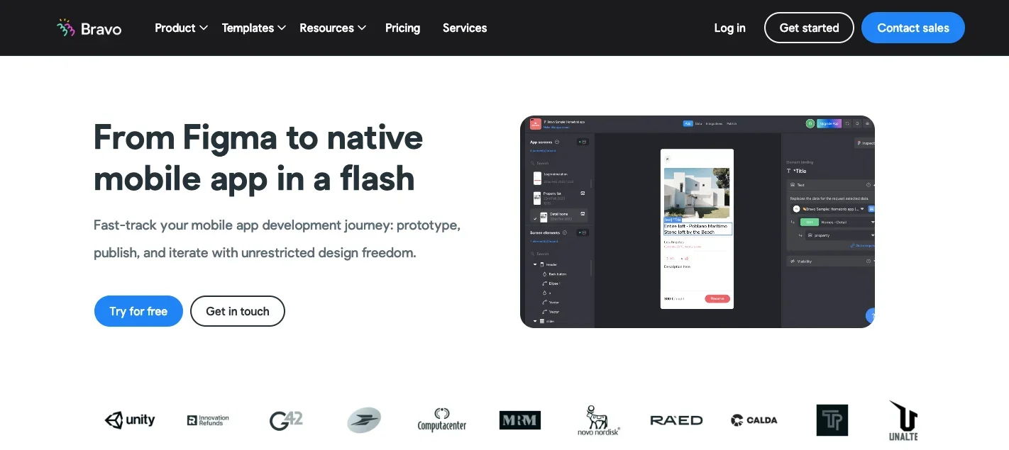The width and height of the screenshot is (1009, 450).
Task: Click the Bravo Studio app preview image
Action: click(x=697, y=222)
